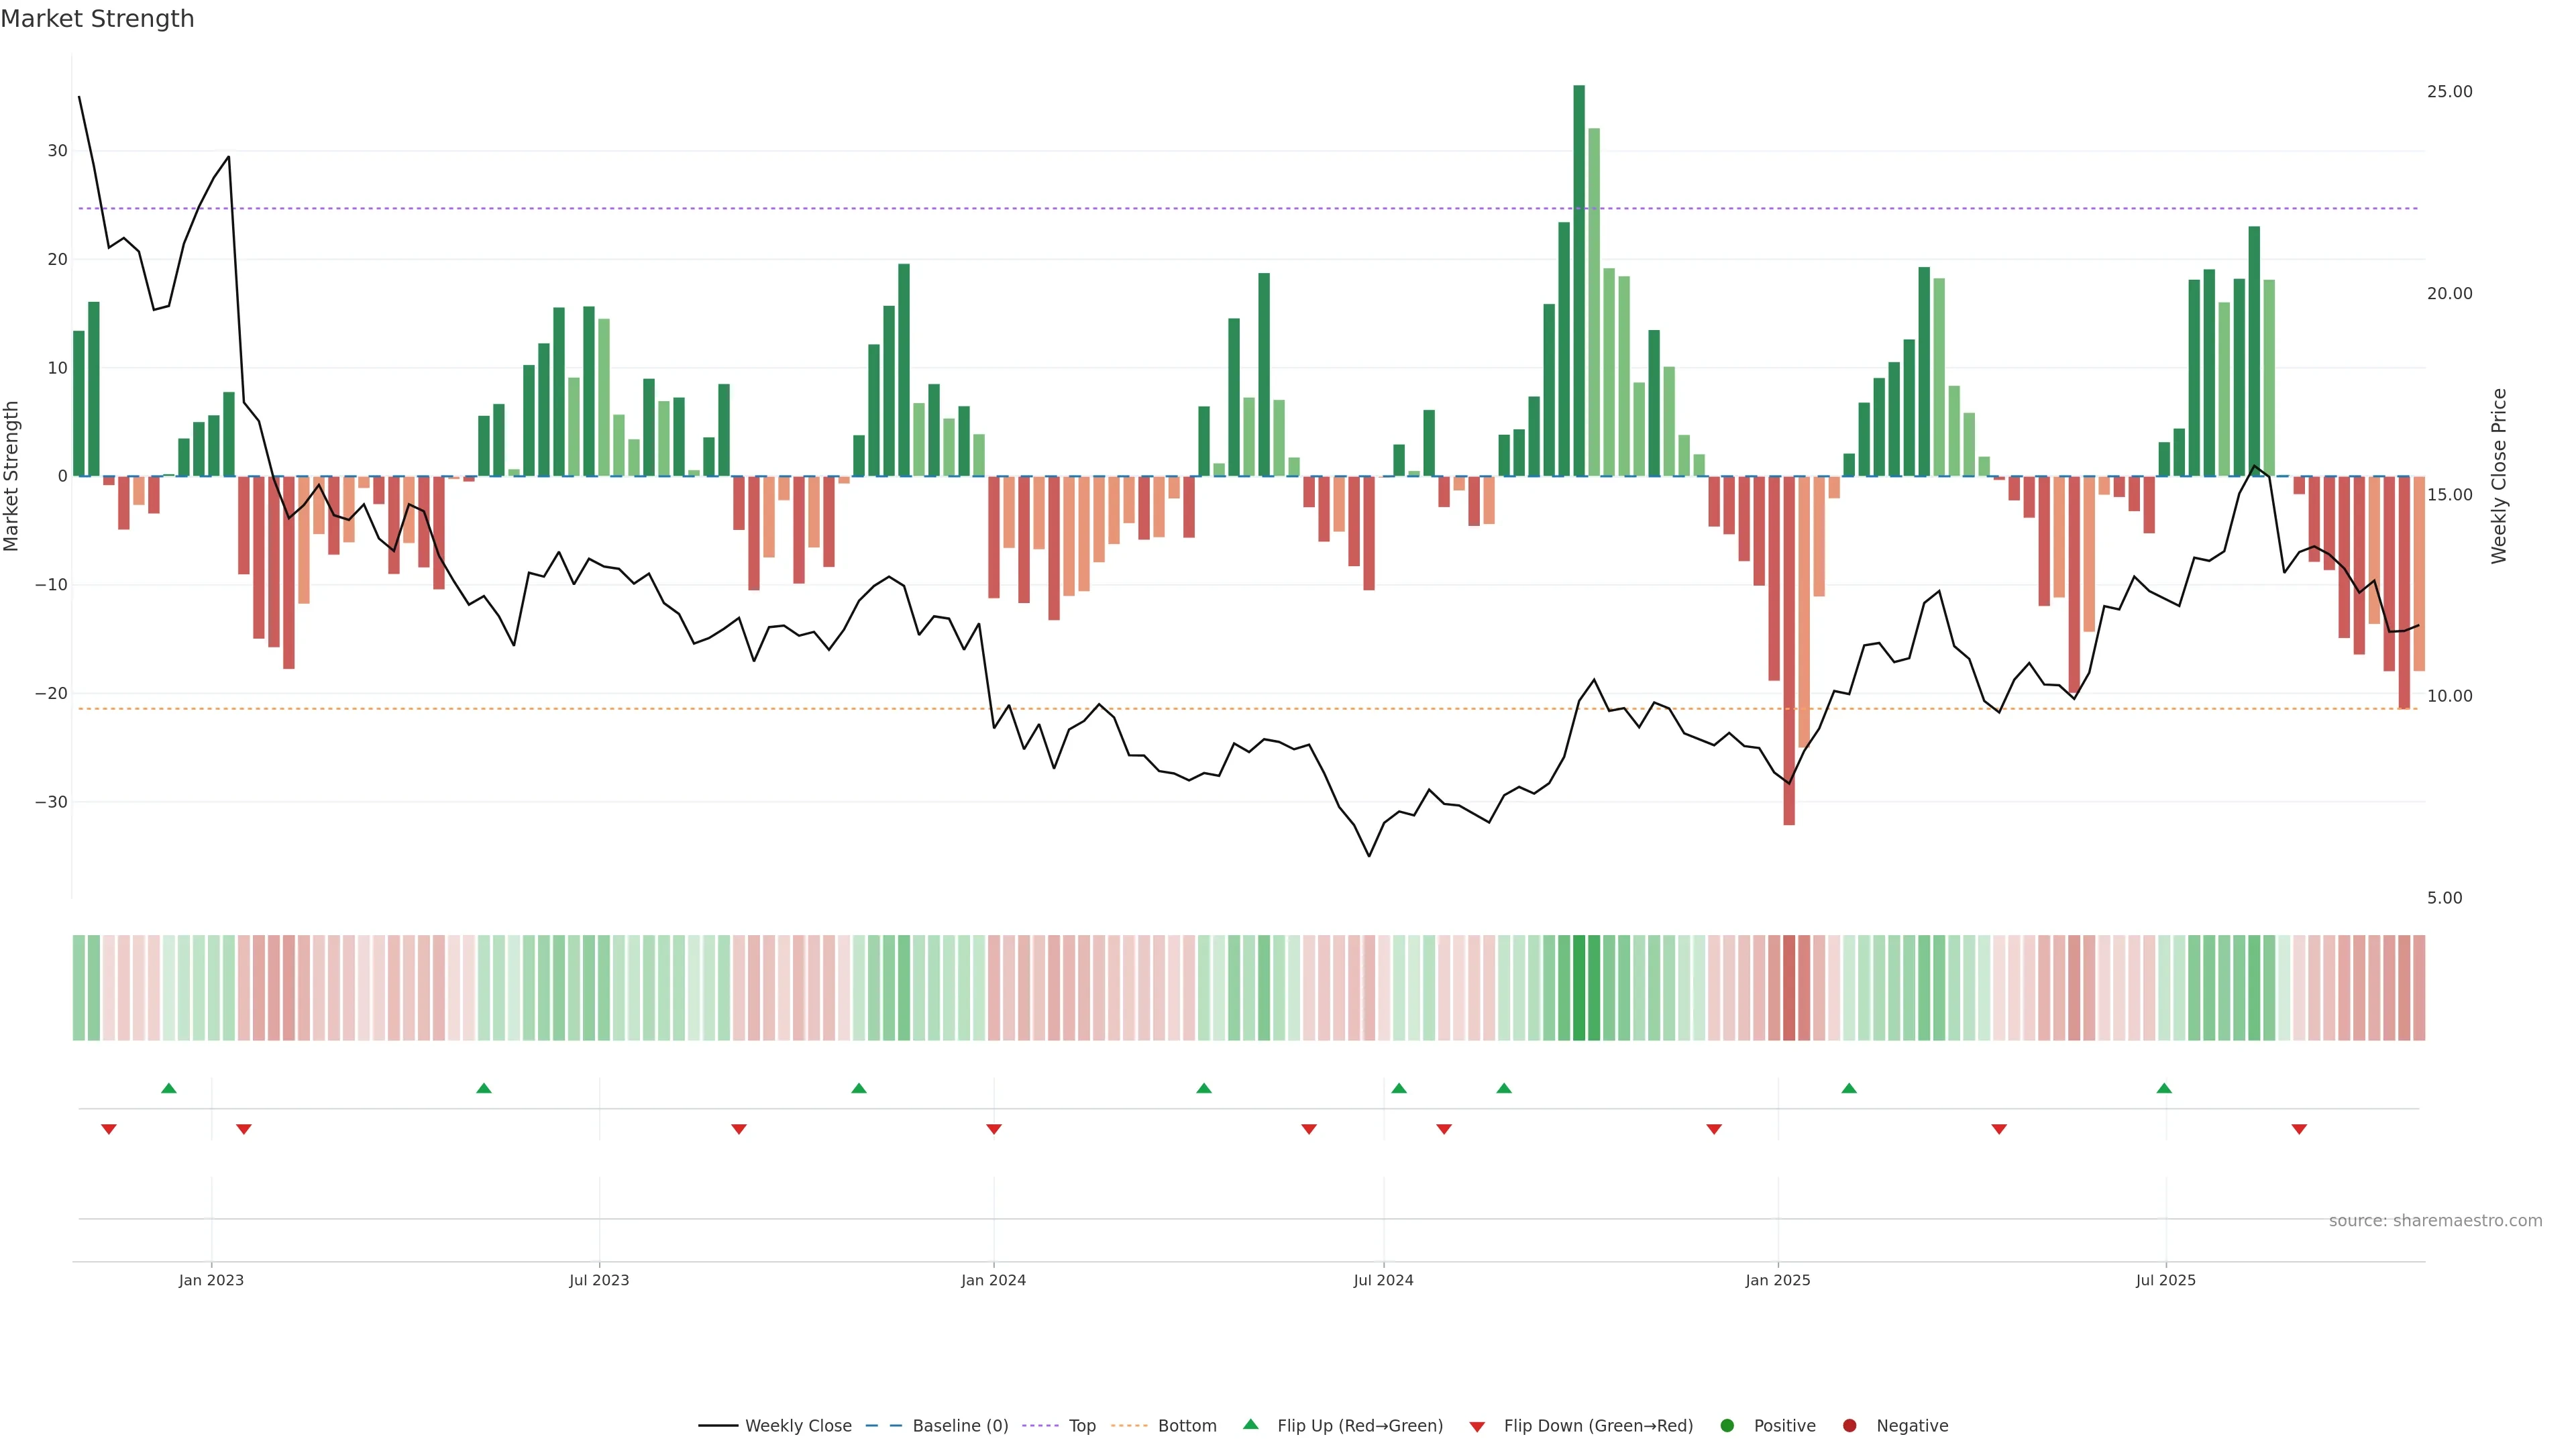Click the Market Strength chart title

pyautogui.click(x=97, y=19)
